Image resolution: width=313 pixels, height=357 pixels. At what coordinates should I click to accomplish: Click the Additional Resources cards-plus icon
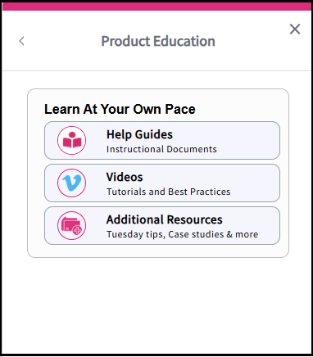tap(72, 225)
